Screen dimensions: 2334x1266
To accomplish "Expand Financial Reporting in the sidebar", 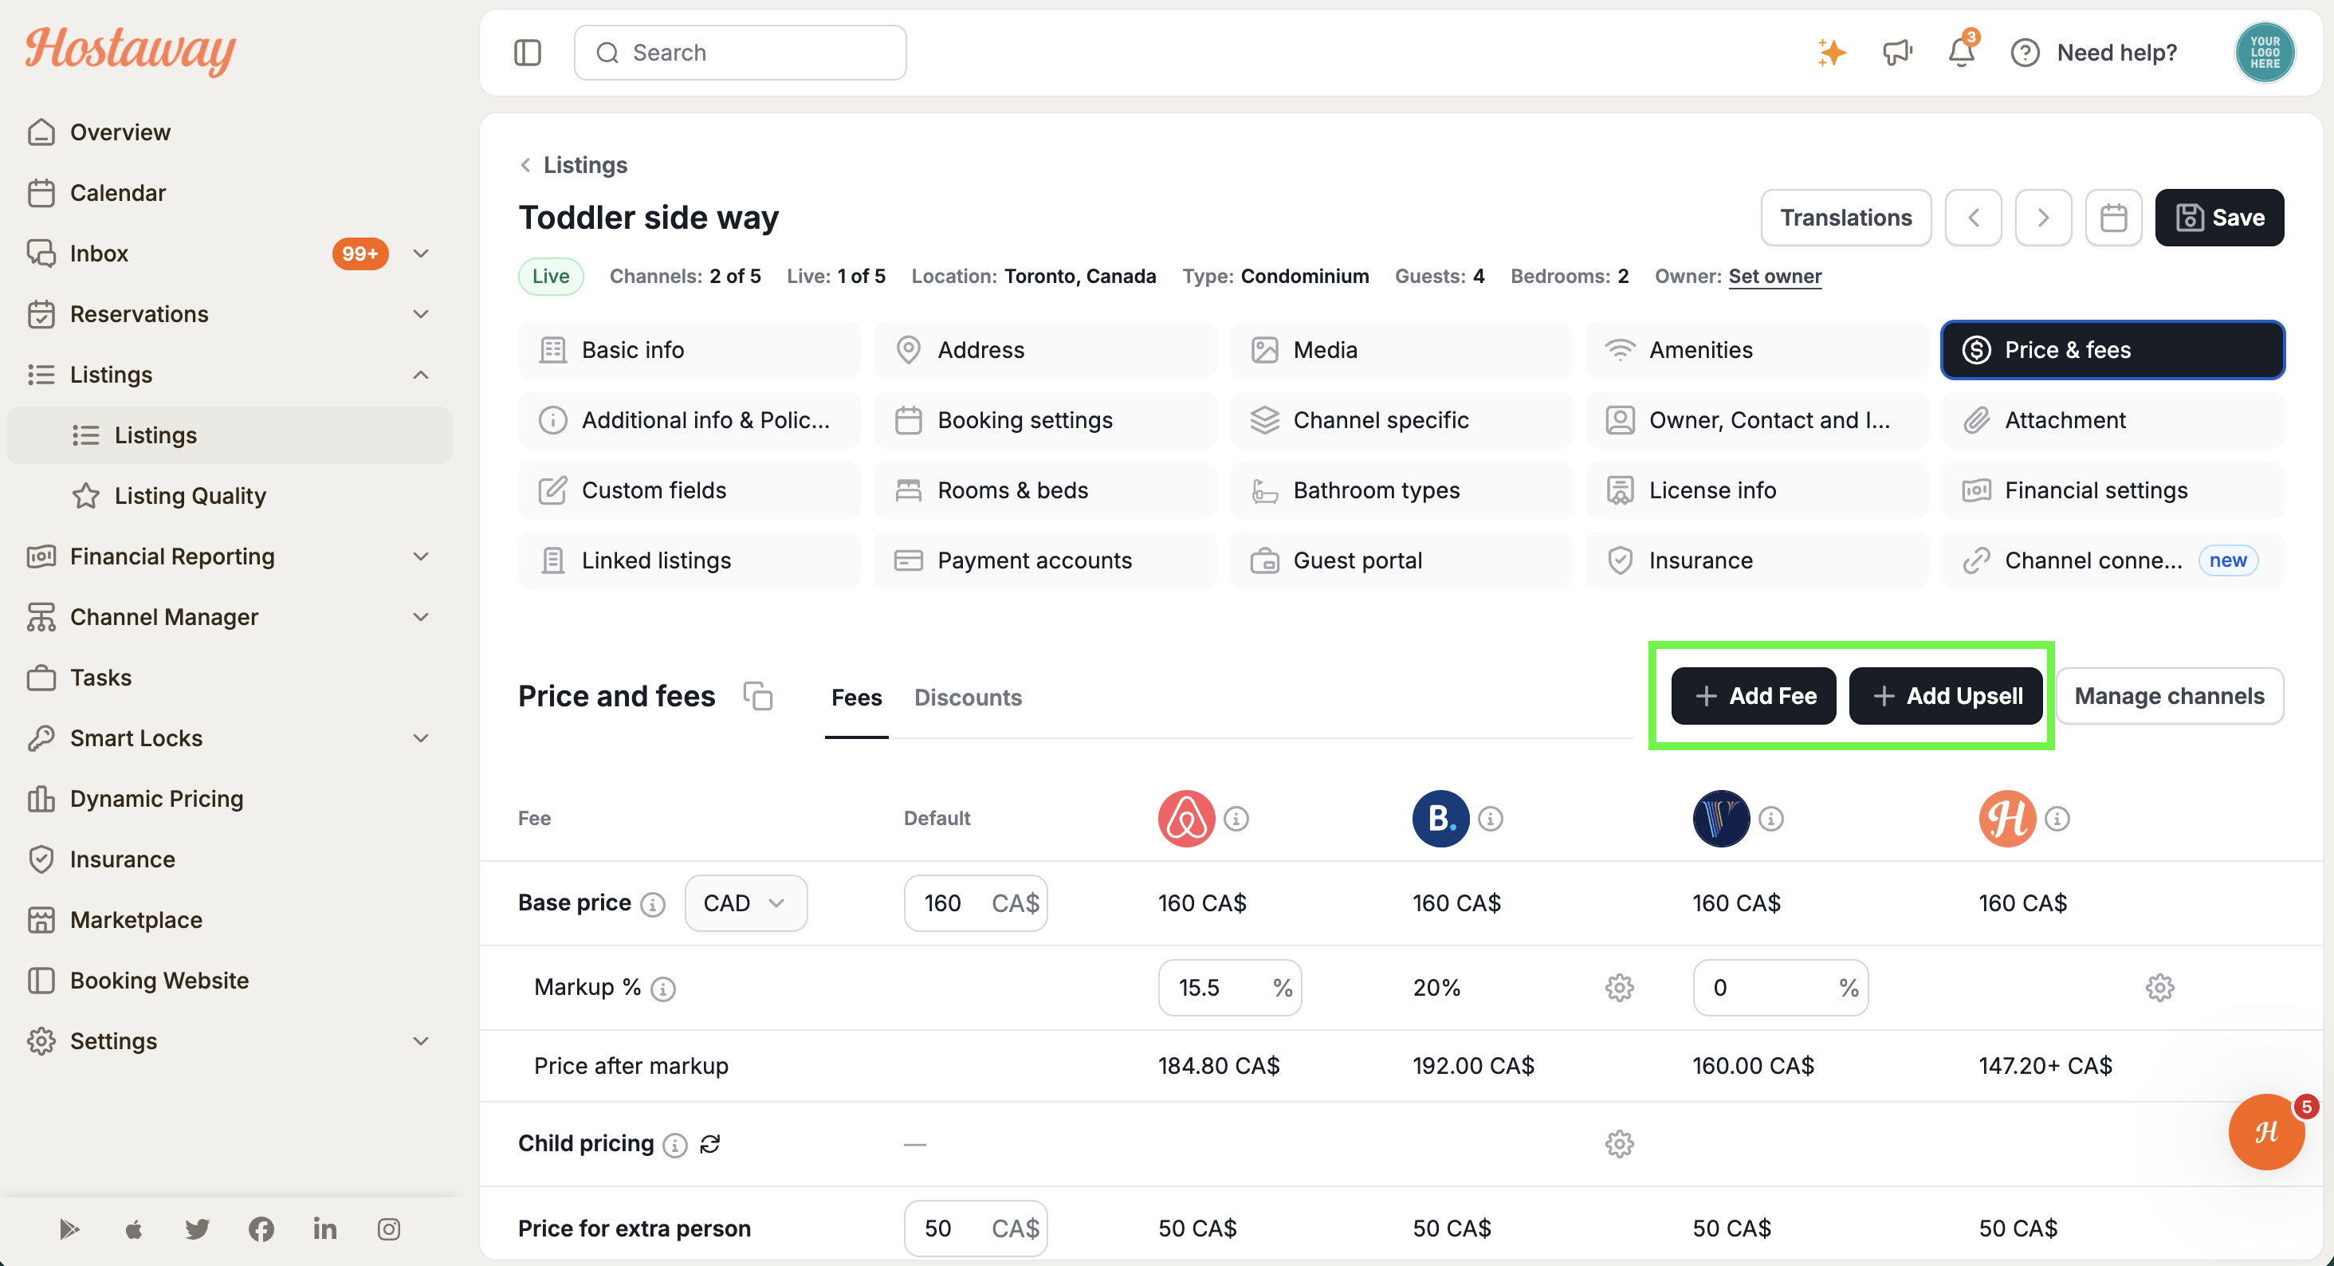I will pos(420,556).
